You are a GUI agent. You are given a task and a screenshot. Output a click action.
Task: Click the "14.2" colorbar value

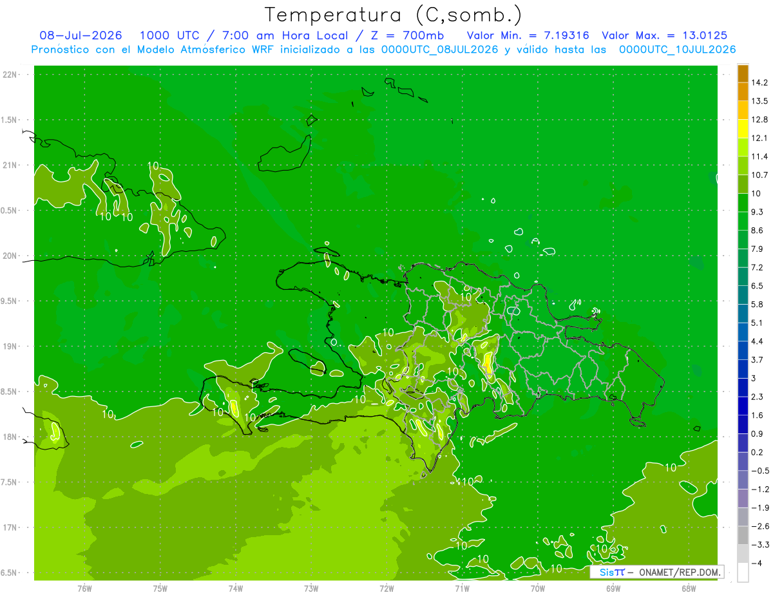(x=760, y=82)
